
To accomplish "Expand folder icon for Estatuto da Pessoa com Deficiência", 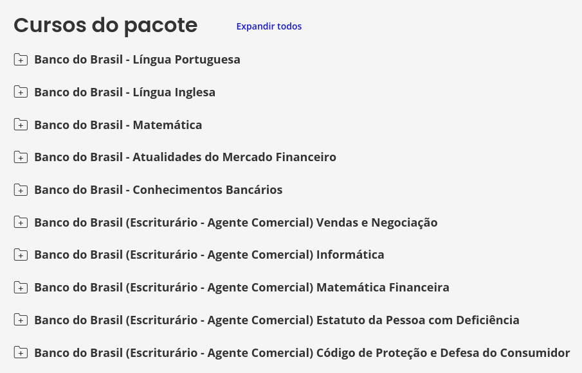I will (21, 320).
